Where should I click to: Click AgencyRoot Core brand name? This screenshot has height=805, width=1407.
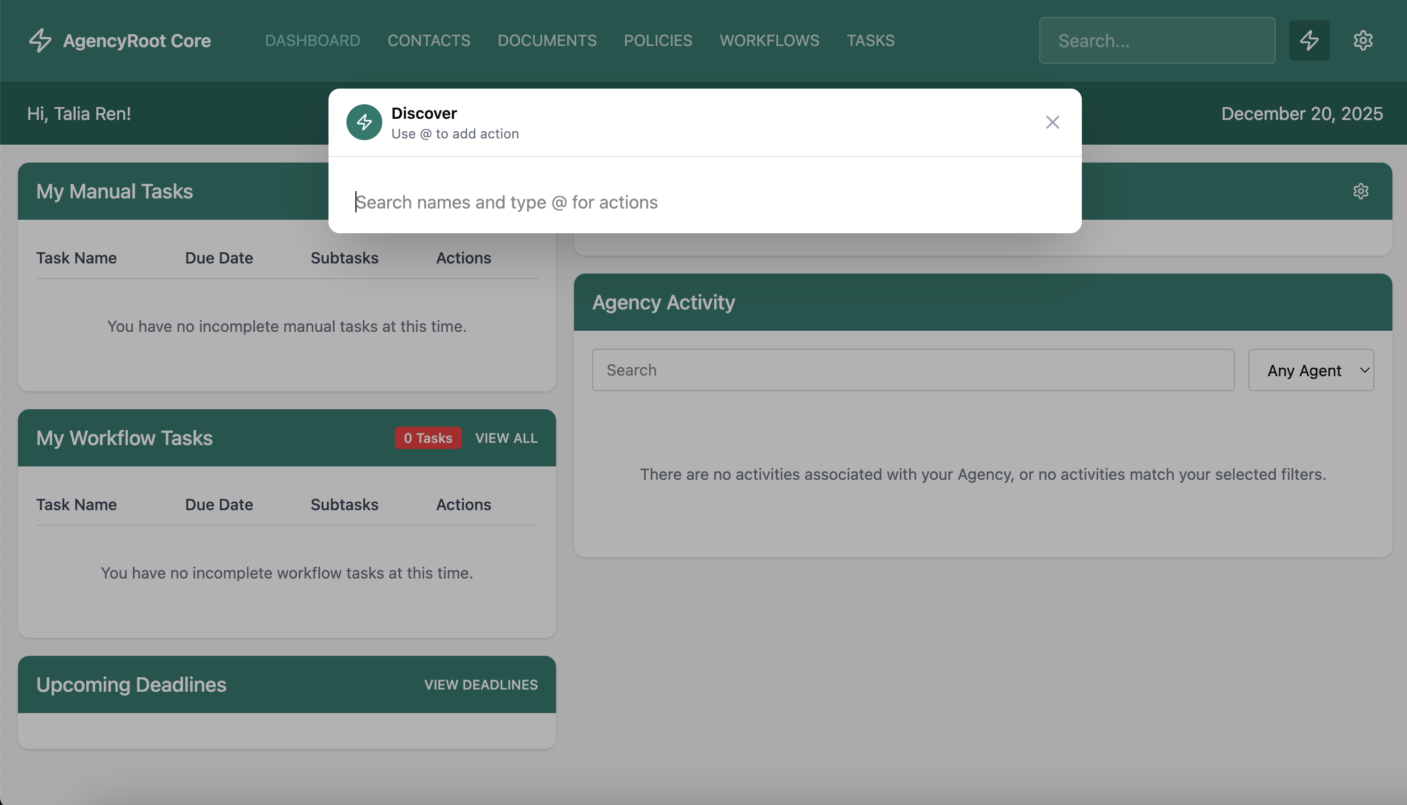(x=137, y=40)
